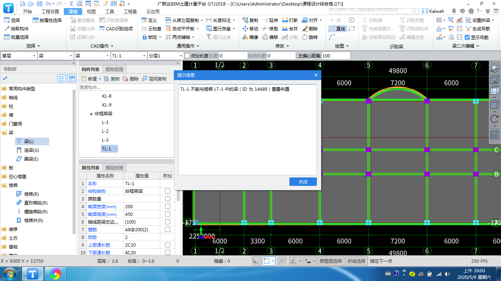Click the 合并 merge tool
The width and height of the screenshot is (501, 281).
point(290,29)
